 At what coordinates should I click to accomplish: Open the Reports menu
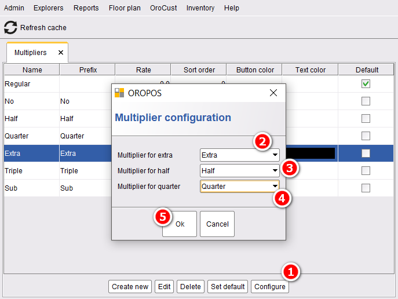click(x=86, y=8)
